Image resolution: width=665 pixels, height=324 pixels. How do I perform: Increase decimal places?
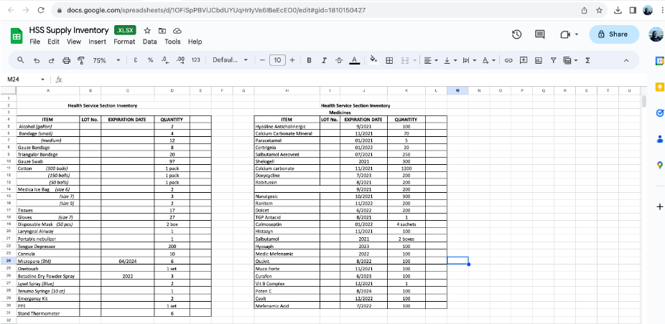click(x=180, y=60)
